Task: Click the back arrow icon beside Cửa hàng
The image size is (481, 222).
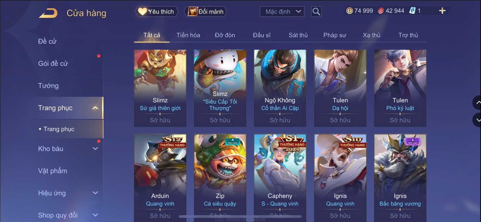Action: coord(48,13)
